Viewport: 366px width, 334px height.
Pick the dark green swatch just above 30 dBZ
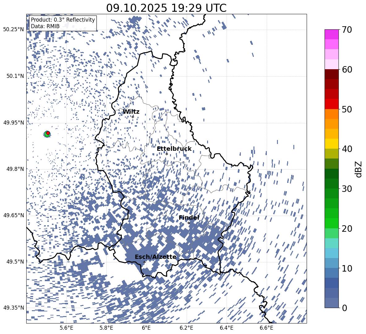tap(331, 184)
